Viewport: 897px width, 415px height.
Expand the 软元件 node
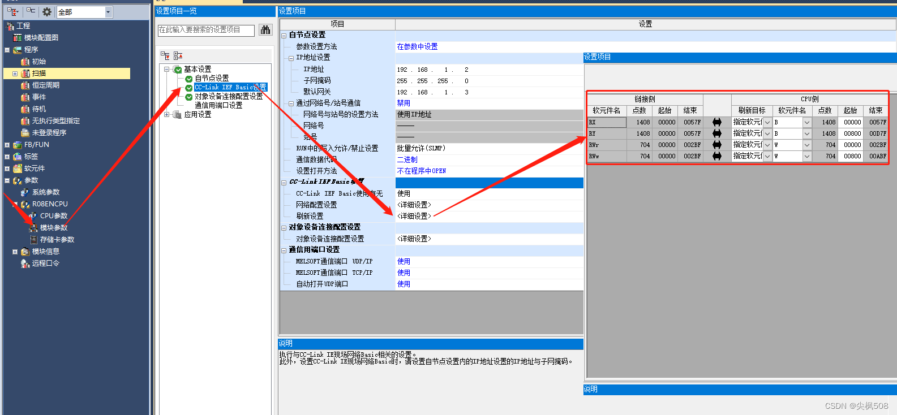[7, 168]
